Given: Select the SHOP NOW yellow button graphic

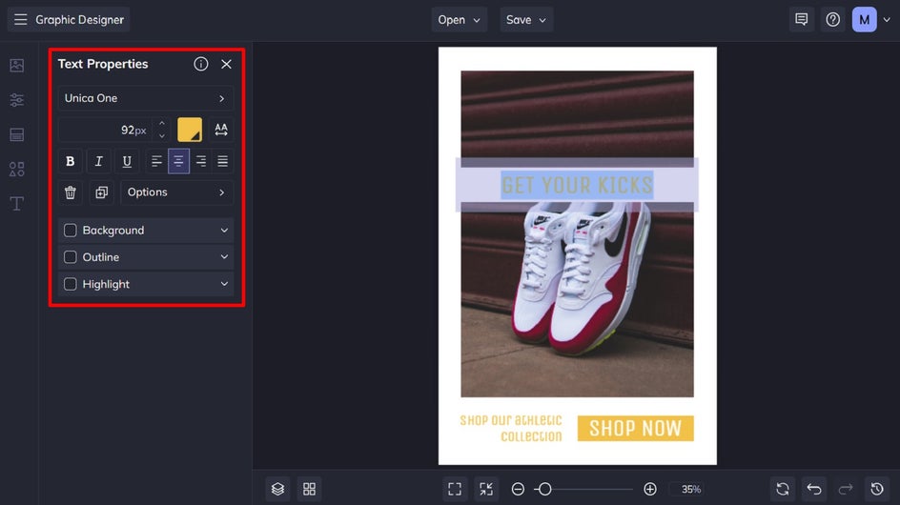Looking at the screenshot, I should pyautogui.click(x=635, y=428).
